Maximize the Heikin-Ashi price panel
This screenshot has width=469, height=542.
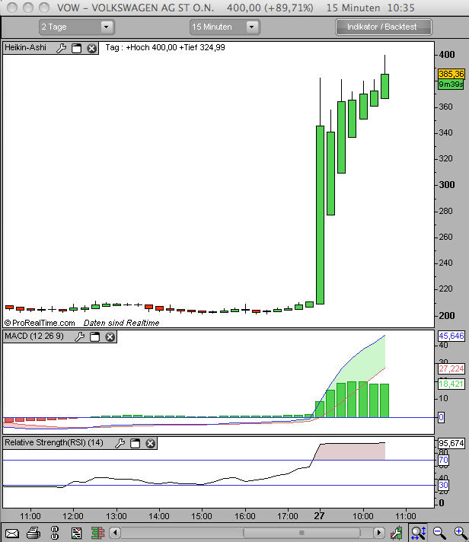click(x=76, y=48)
